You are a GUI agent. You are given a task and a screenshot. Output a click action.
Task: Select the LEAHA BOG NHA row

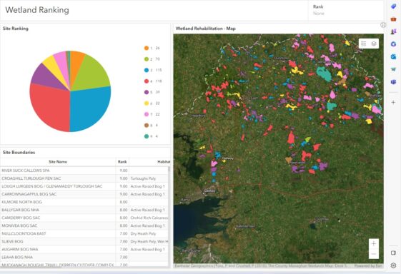click(84, 258)
